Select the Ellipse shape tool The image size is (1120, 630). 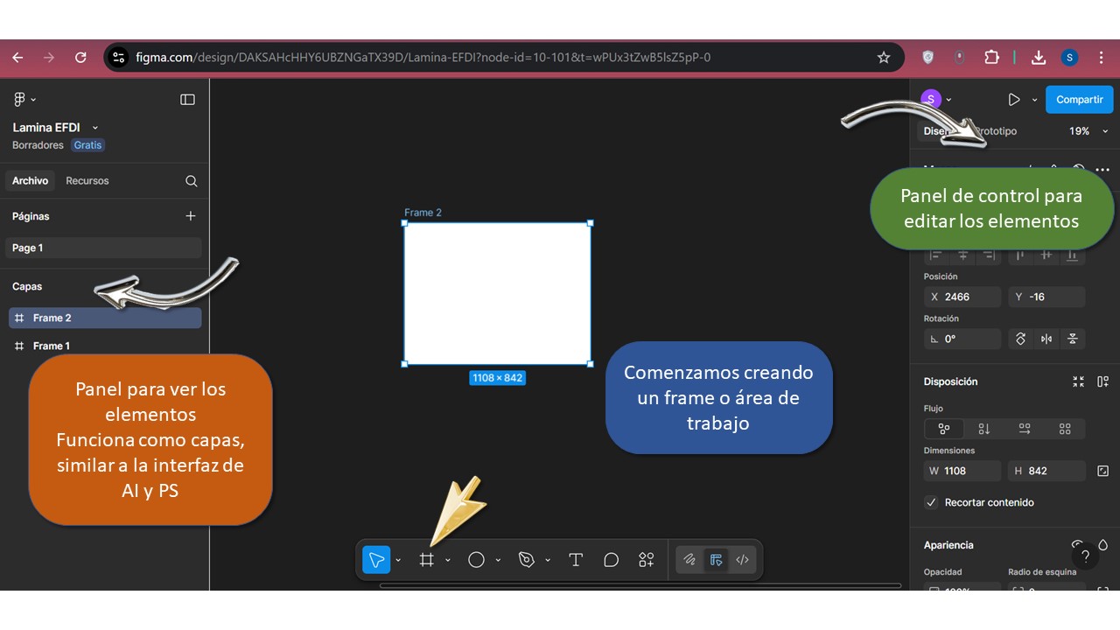(476, 560)
